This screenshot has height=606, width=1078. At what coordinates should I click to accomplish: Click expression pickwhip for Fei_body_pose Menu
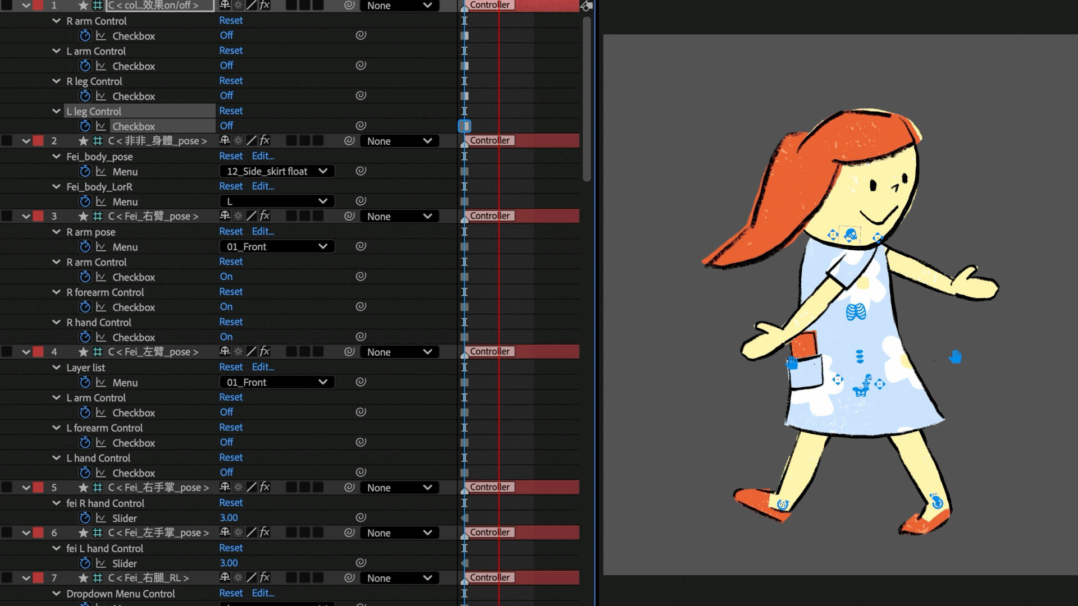point(361,171)
